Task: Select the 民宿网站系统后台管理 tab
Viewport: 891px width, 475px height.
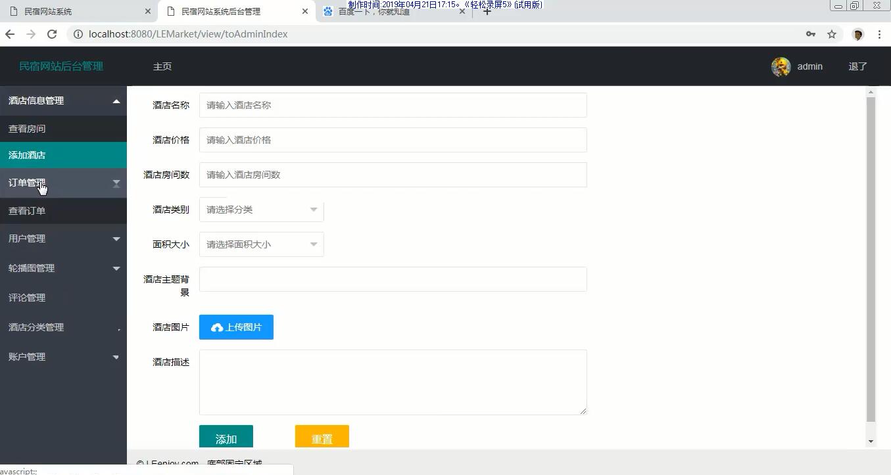Action: (x=237, y=11)
